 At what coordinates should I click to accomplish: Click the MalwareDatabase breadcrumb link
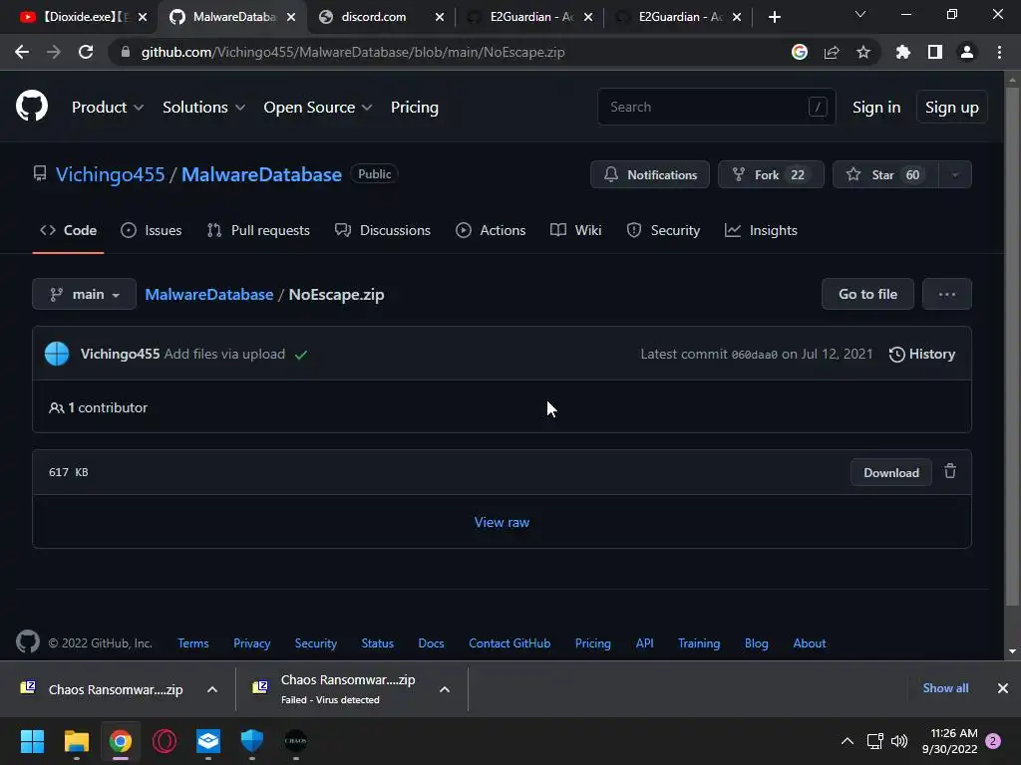(209, 294)
